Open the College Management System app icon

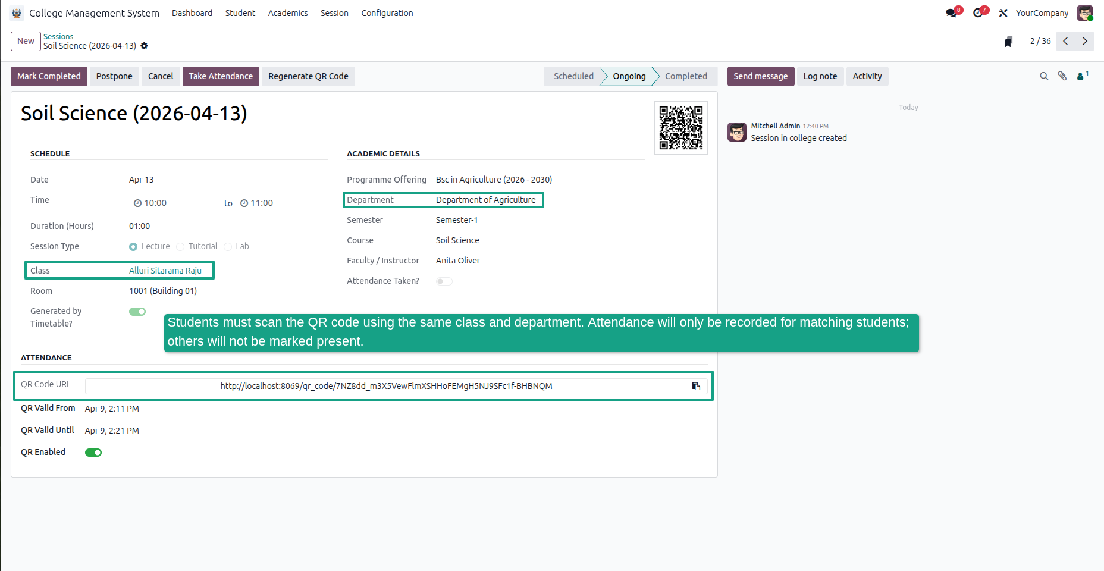[x=17, y=13]
